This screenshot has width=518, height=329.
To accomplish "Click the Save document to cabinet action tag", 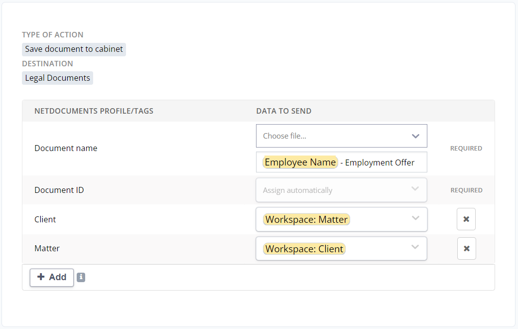I will tap(74, 49).
